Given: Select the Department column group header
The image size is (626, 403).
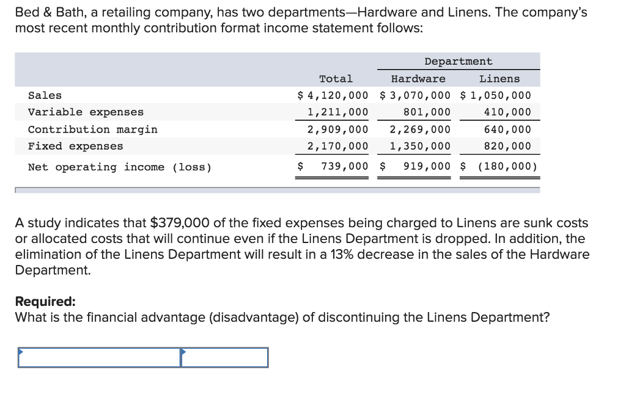Looking at the screenshot, I should (x=458, y=62).
